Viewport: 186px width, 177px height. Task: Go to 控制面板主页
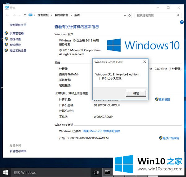(x=18, y=25)
